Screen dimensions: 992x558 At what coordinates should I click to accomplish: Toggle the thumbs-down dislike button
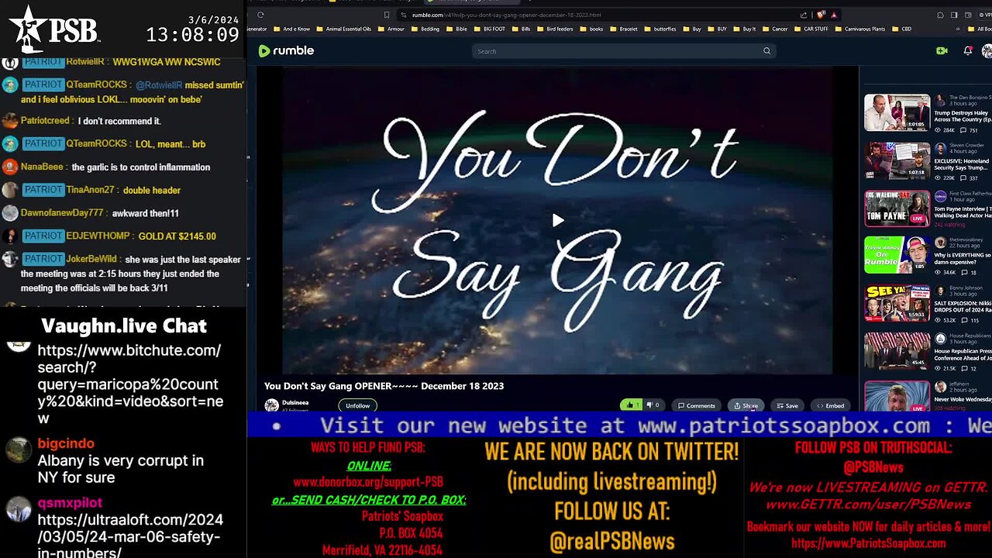click(x=653, y=405)
